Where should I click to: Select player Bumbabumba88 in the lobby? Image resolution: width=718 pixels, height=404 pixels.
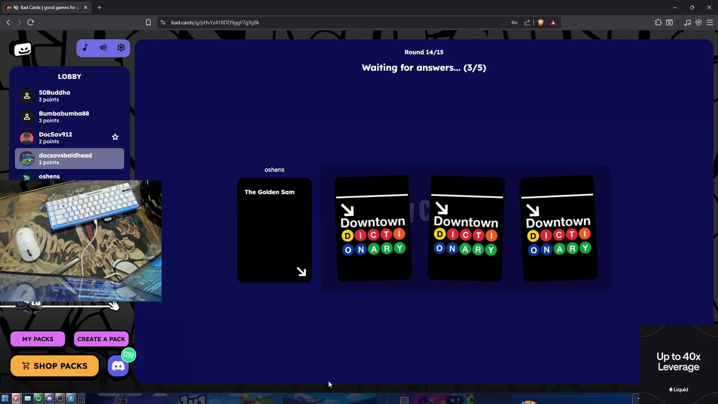point(70,117)
